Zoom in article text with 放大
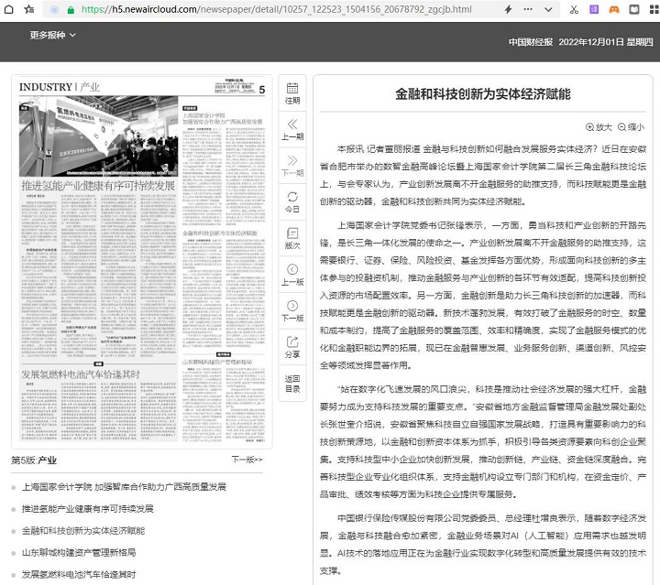Image resolution: width=660 pixels, height=585 pixels. [599, 127]
